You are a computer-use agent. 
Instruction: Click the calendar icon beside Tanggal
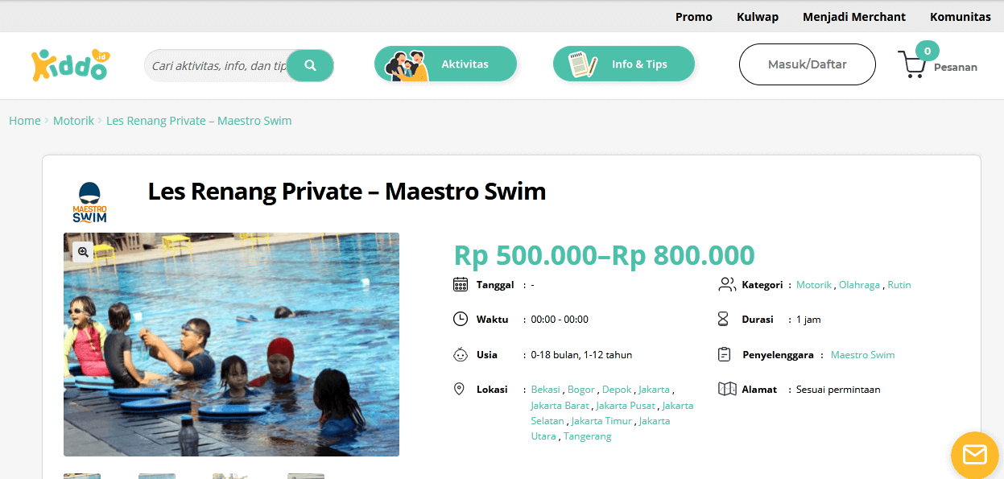coord(461,284)
